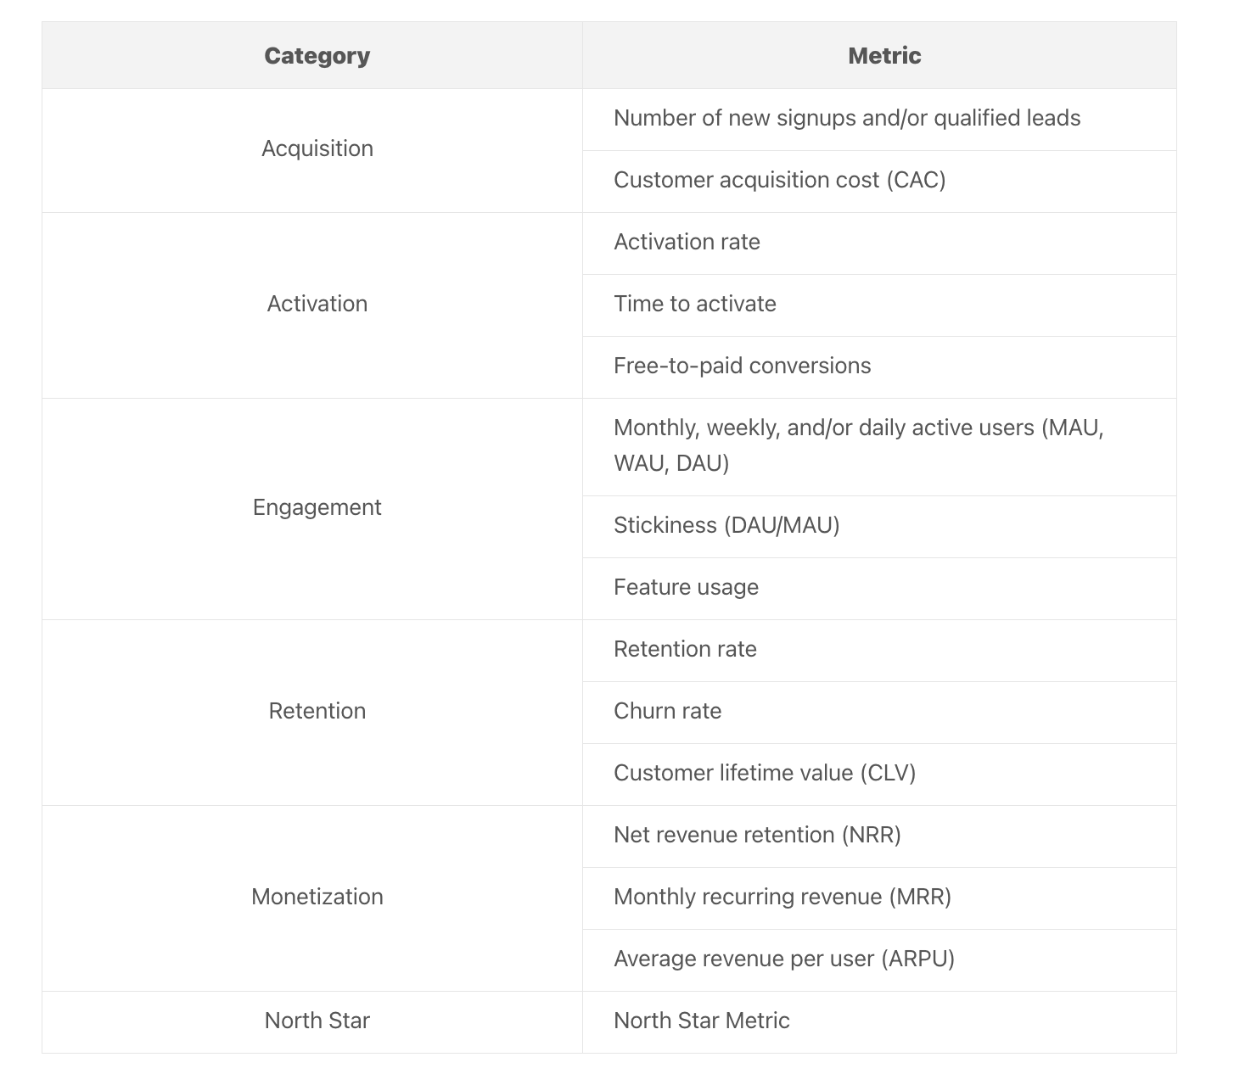
Task: Click the Customer acquisition cost (CAC) row
Action: [x=779, y=180]
